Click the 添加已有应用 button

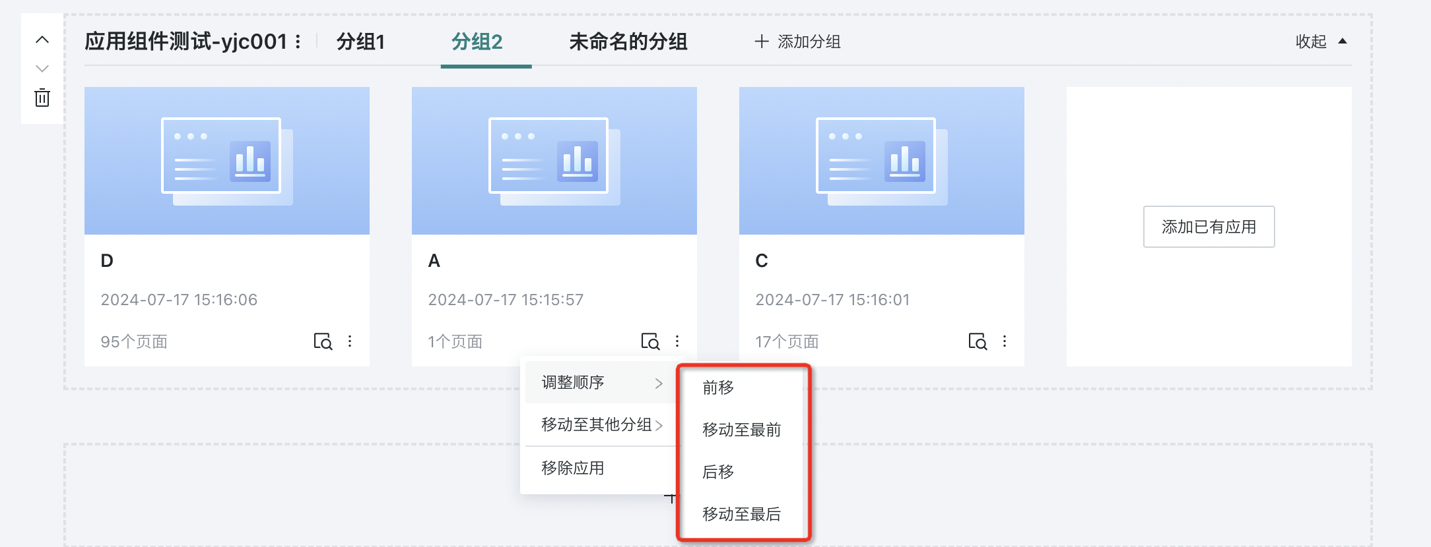click(1209, 227)
